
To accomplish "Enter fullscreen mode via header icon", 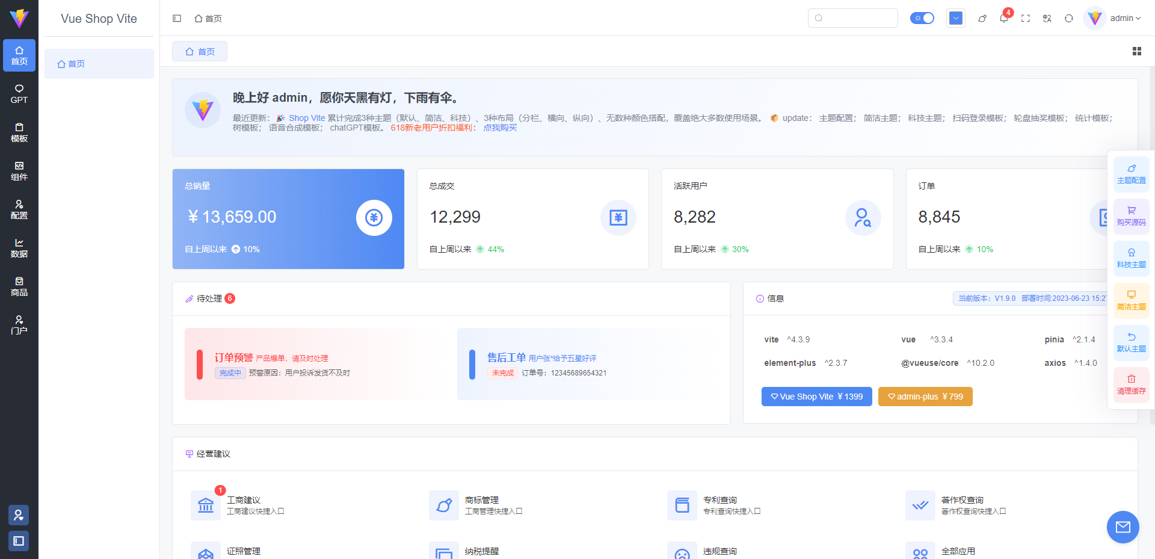I will pyautogui.click(x=1026, y=19).
